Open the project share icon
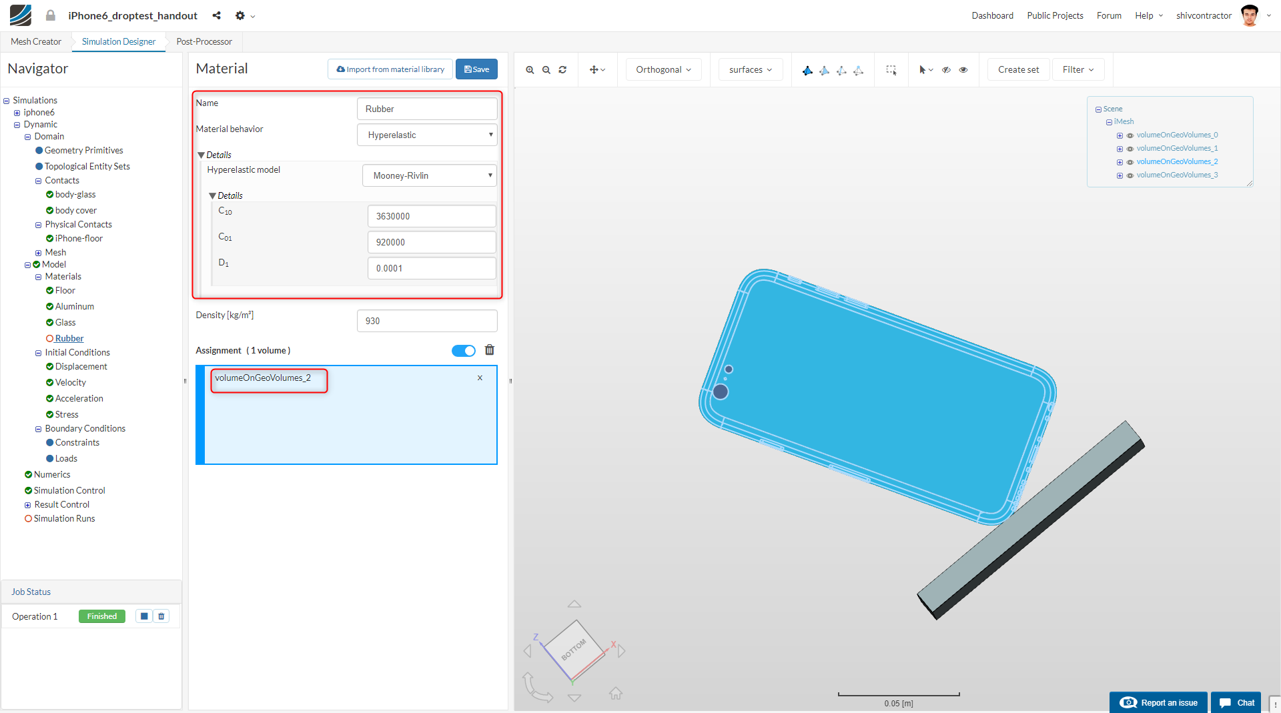The width and height of the screenshot is (1281, 713). [216, 15]
